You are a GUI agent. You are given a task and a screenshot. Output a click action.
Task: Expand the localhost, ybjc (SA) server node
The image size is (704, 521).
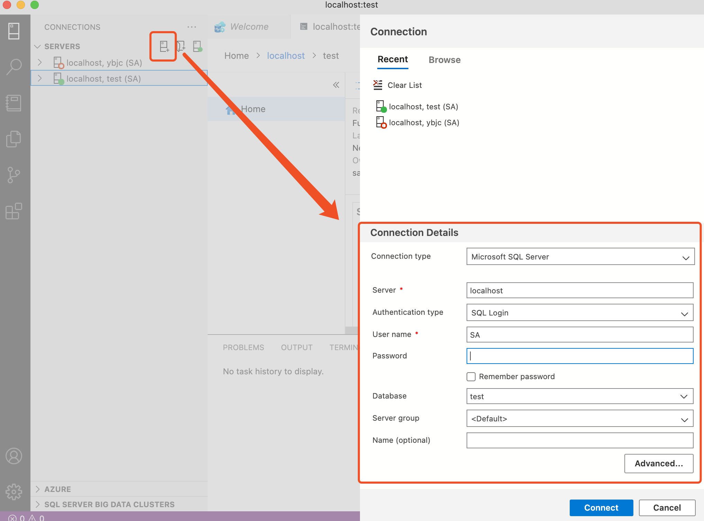click(x=40, y=63)
